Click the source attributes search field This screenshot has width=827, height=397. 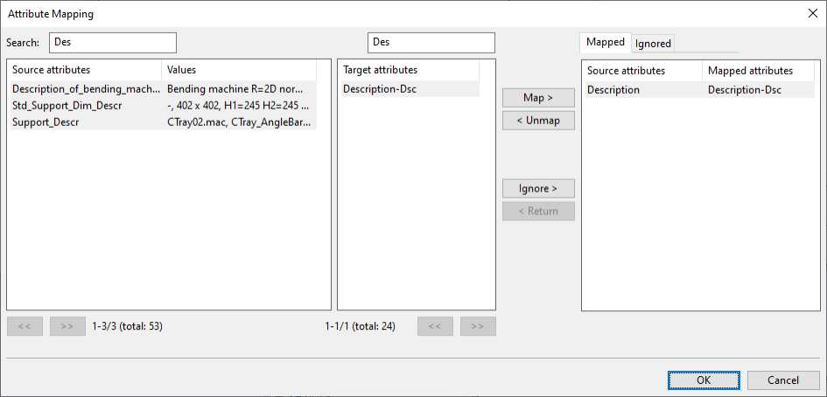[113, 42]
